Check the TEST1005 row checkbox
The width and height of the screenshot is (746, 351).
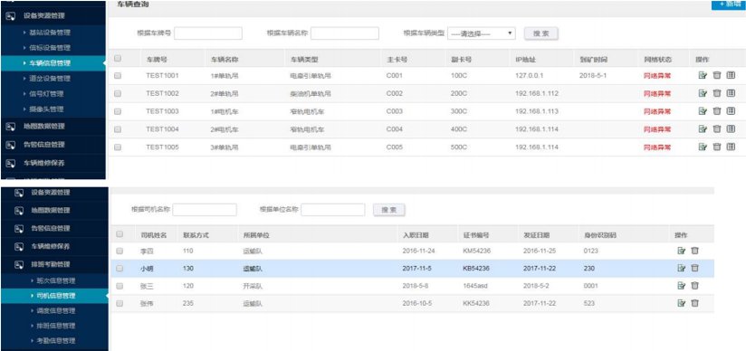tap(118, 147)
